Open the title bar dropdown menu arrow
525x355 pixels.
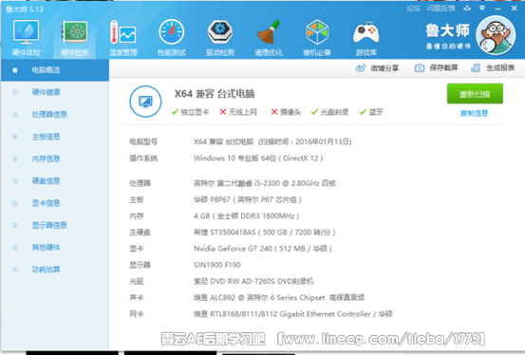[x=482, y=8]
